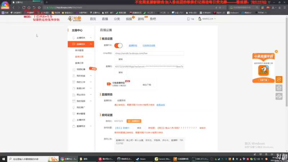This screenshot has width=288, height=162.
Task: Click the 主播扶持 thumbs-up icon
Action: [73, 120]
